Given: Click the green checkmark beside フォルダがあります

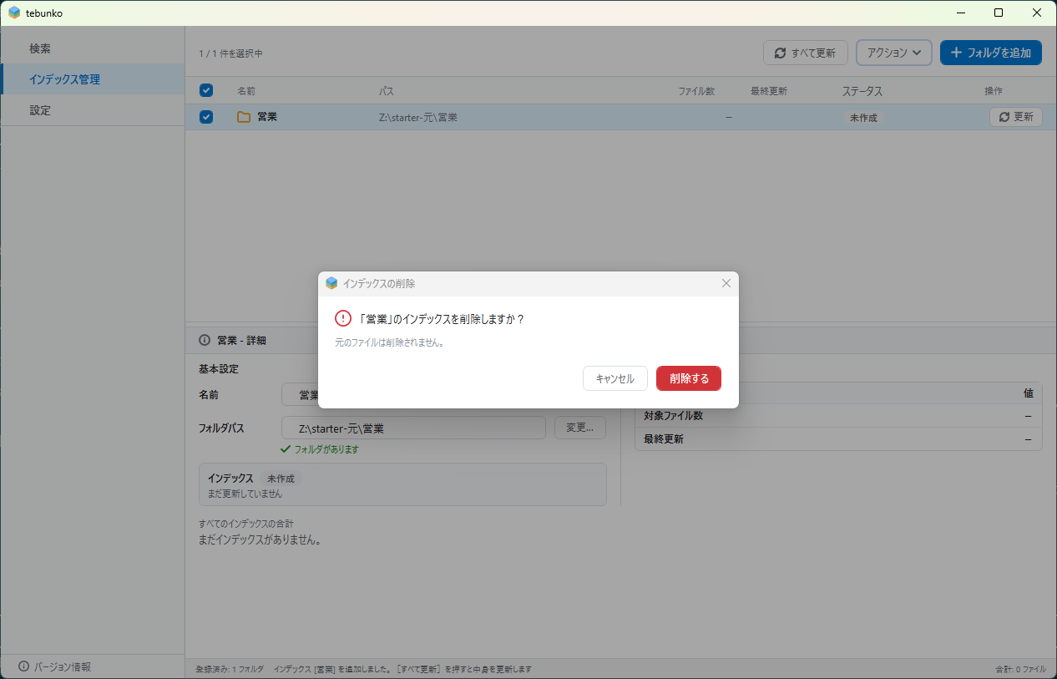Looking at the screenshot, I should [x=286, y=449].
